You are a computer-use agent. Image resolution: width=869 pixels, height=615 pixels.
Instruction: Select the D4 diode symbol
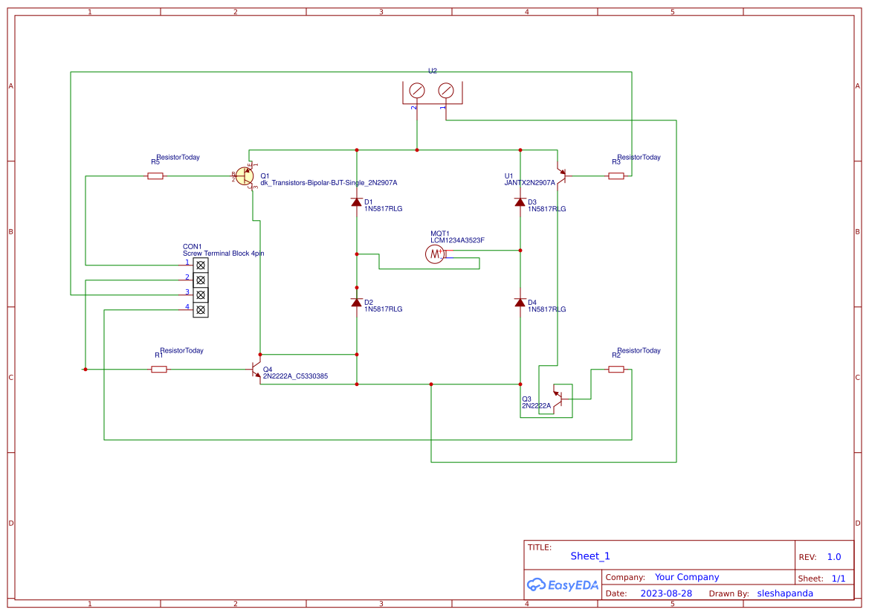point(520,303)
